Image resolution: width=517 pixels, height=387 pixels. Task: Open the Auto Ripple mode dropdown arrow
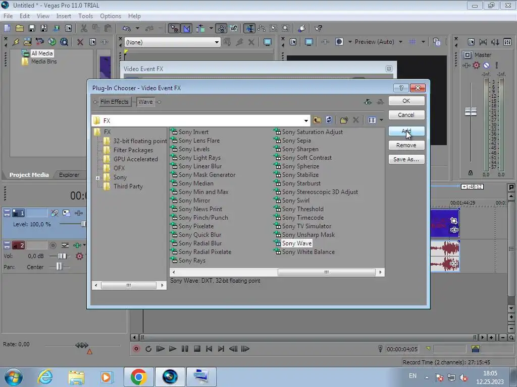pos(211,28)
